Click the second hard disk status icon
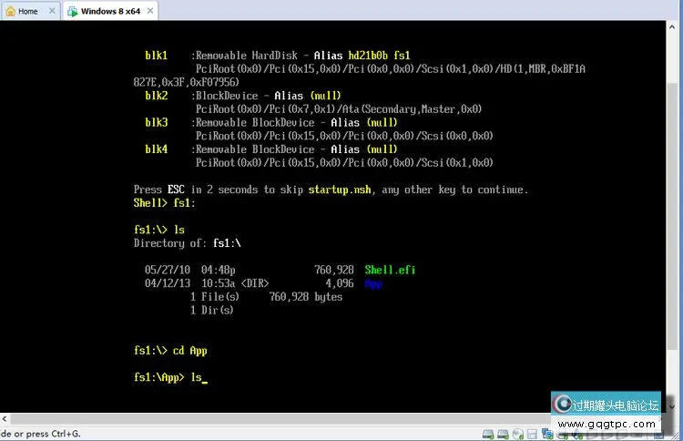Viewport: 683px width, 441px height. (x=503, y=434)
